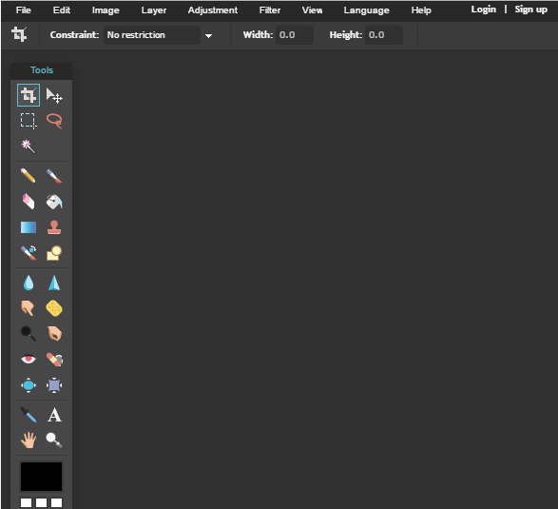Select the Move tool
Image resolution: width=558 pixels, height=509 pixels.
pyautogui.click(x=54, y=95)
